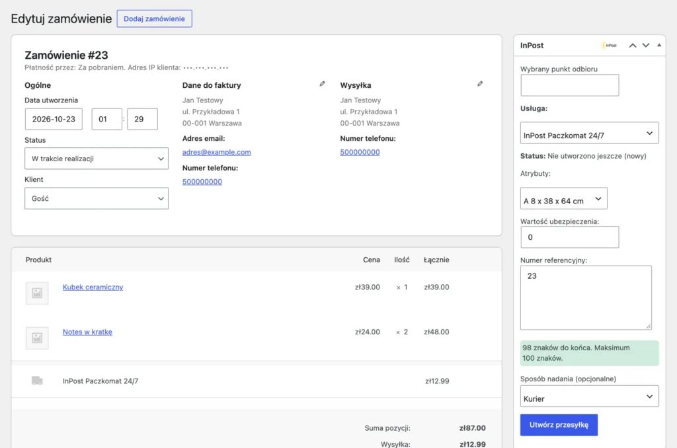Open the Kubek ceramiczny product link
The width and height of the screenshot is (677, 448).
click(x=93, y=287)
